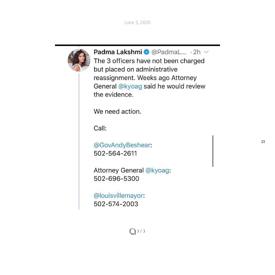Click the gallery stack icon beside 3 / 3

(133, 232)
